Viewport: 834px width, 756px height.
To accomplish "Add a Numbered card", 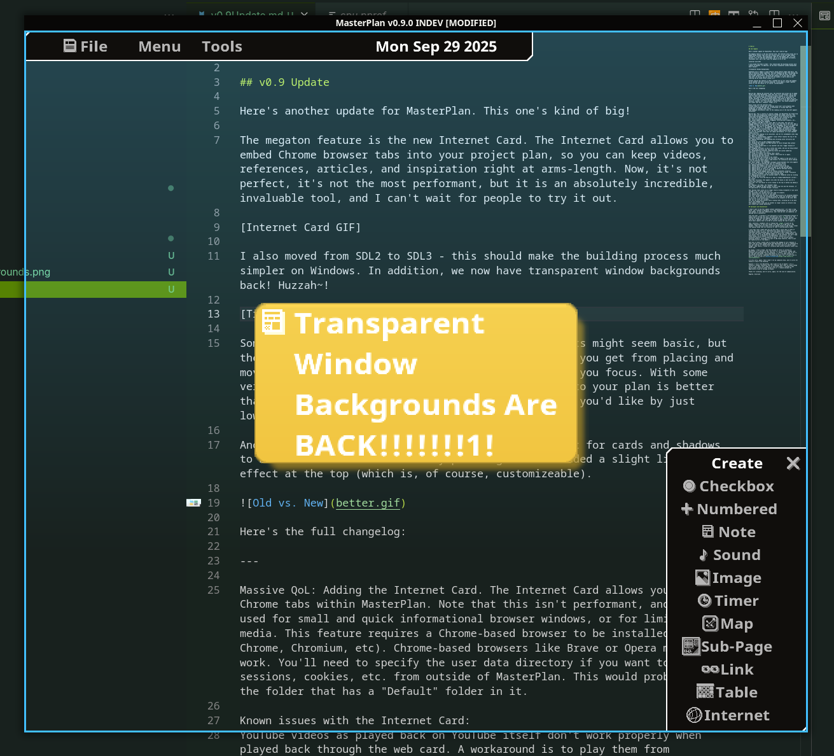I will [729, 509].
